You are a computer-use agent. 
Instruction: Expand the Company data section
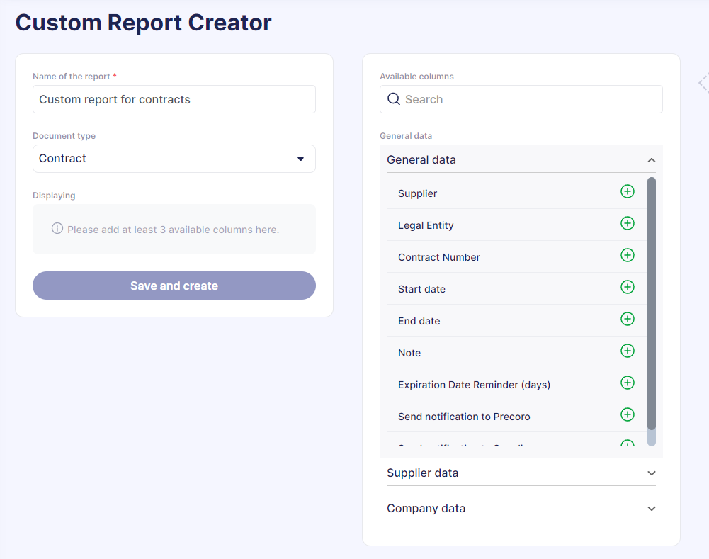pos(651,509)
